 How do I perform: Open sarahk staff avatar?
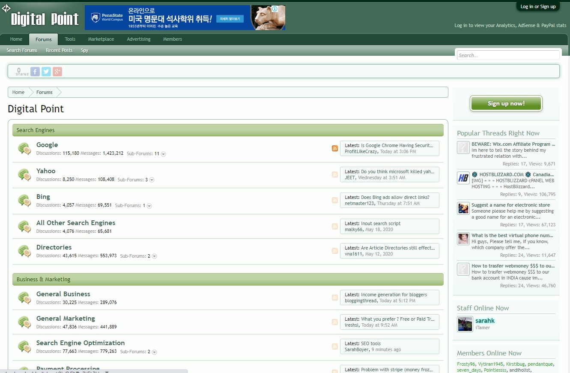pyautogui.click(x=465, y=324)
